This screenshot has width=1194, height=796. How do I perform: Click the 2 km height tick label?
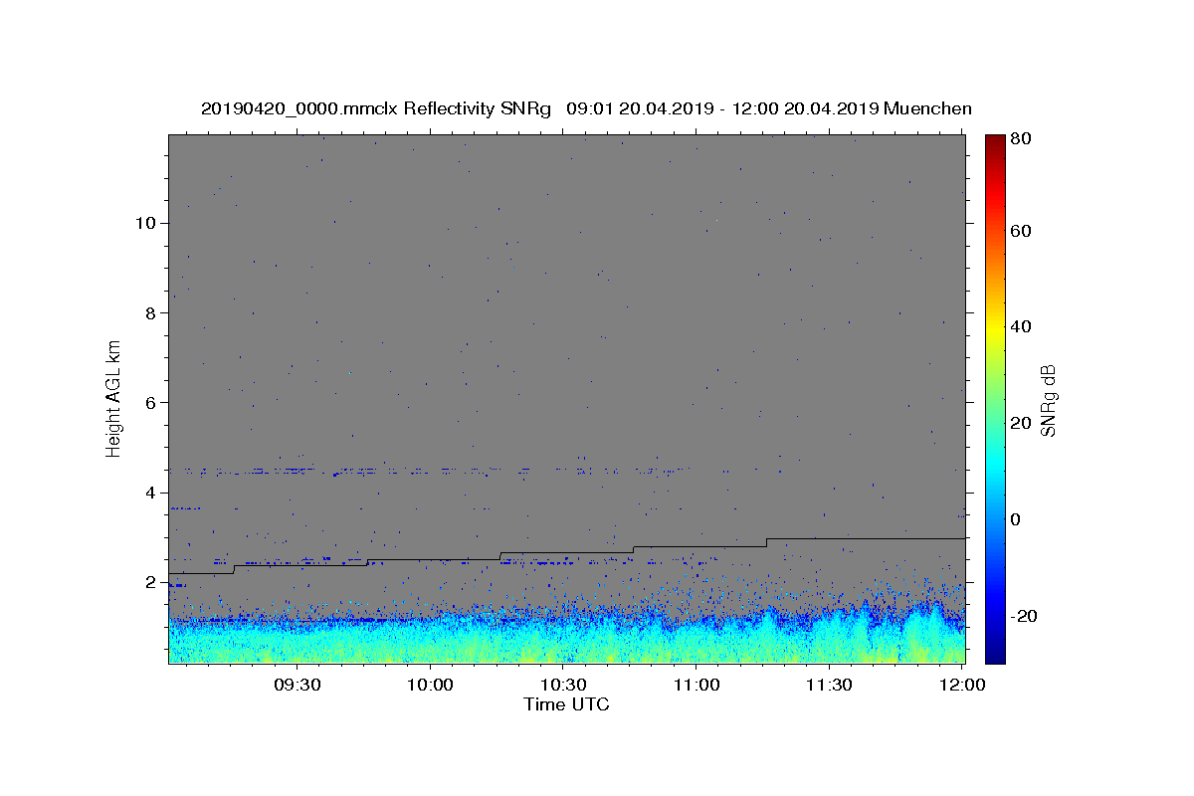[x=148, y=582]
